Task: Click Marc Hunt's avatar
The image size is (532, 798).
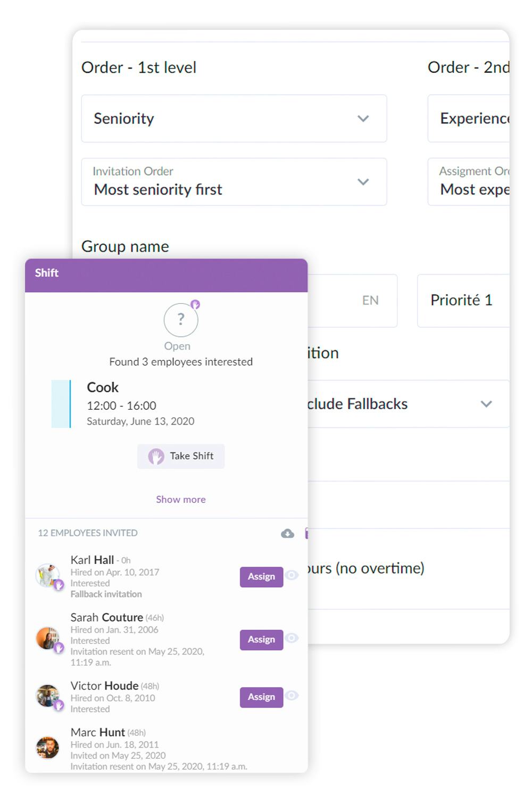Action: tap(47, 747)
